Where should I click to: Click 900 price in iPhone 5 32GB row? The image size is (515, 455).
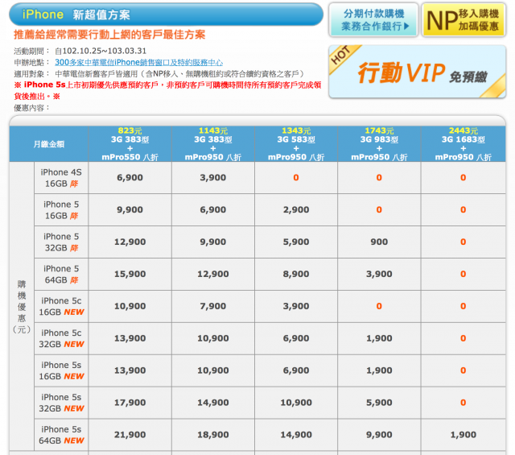(x=379, y=242)
